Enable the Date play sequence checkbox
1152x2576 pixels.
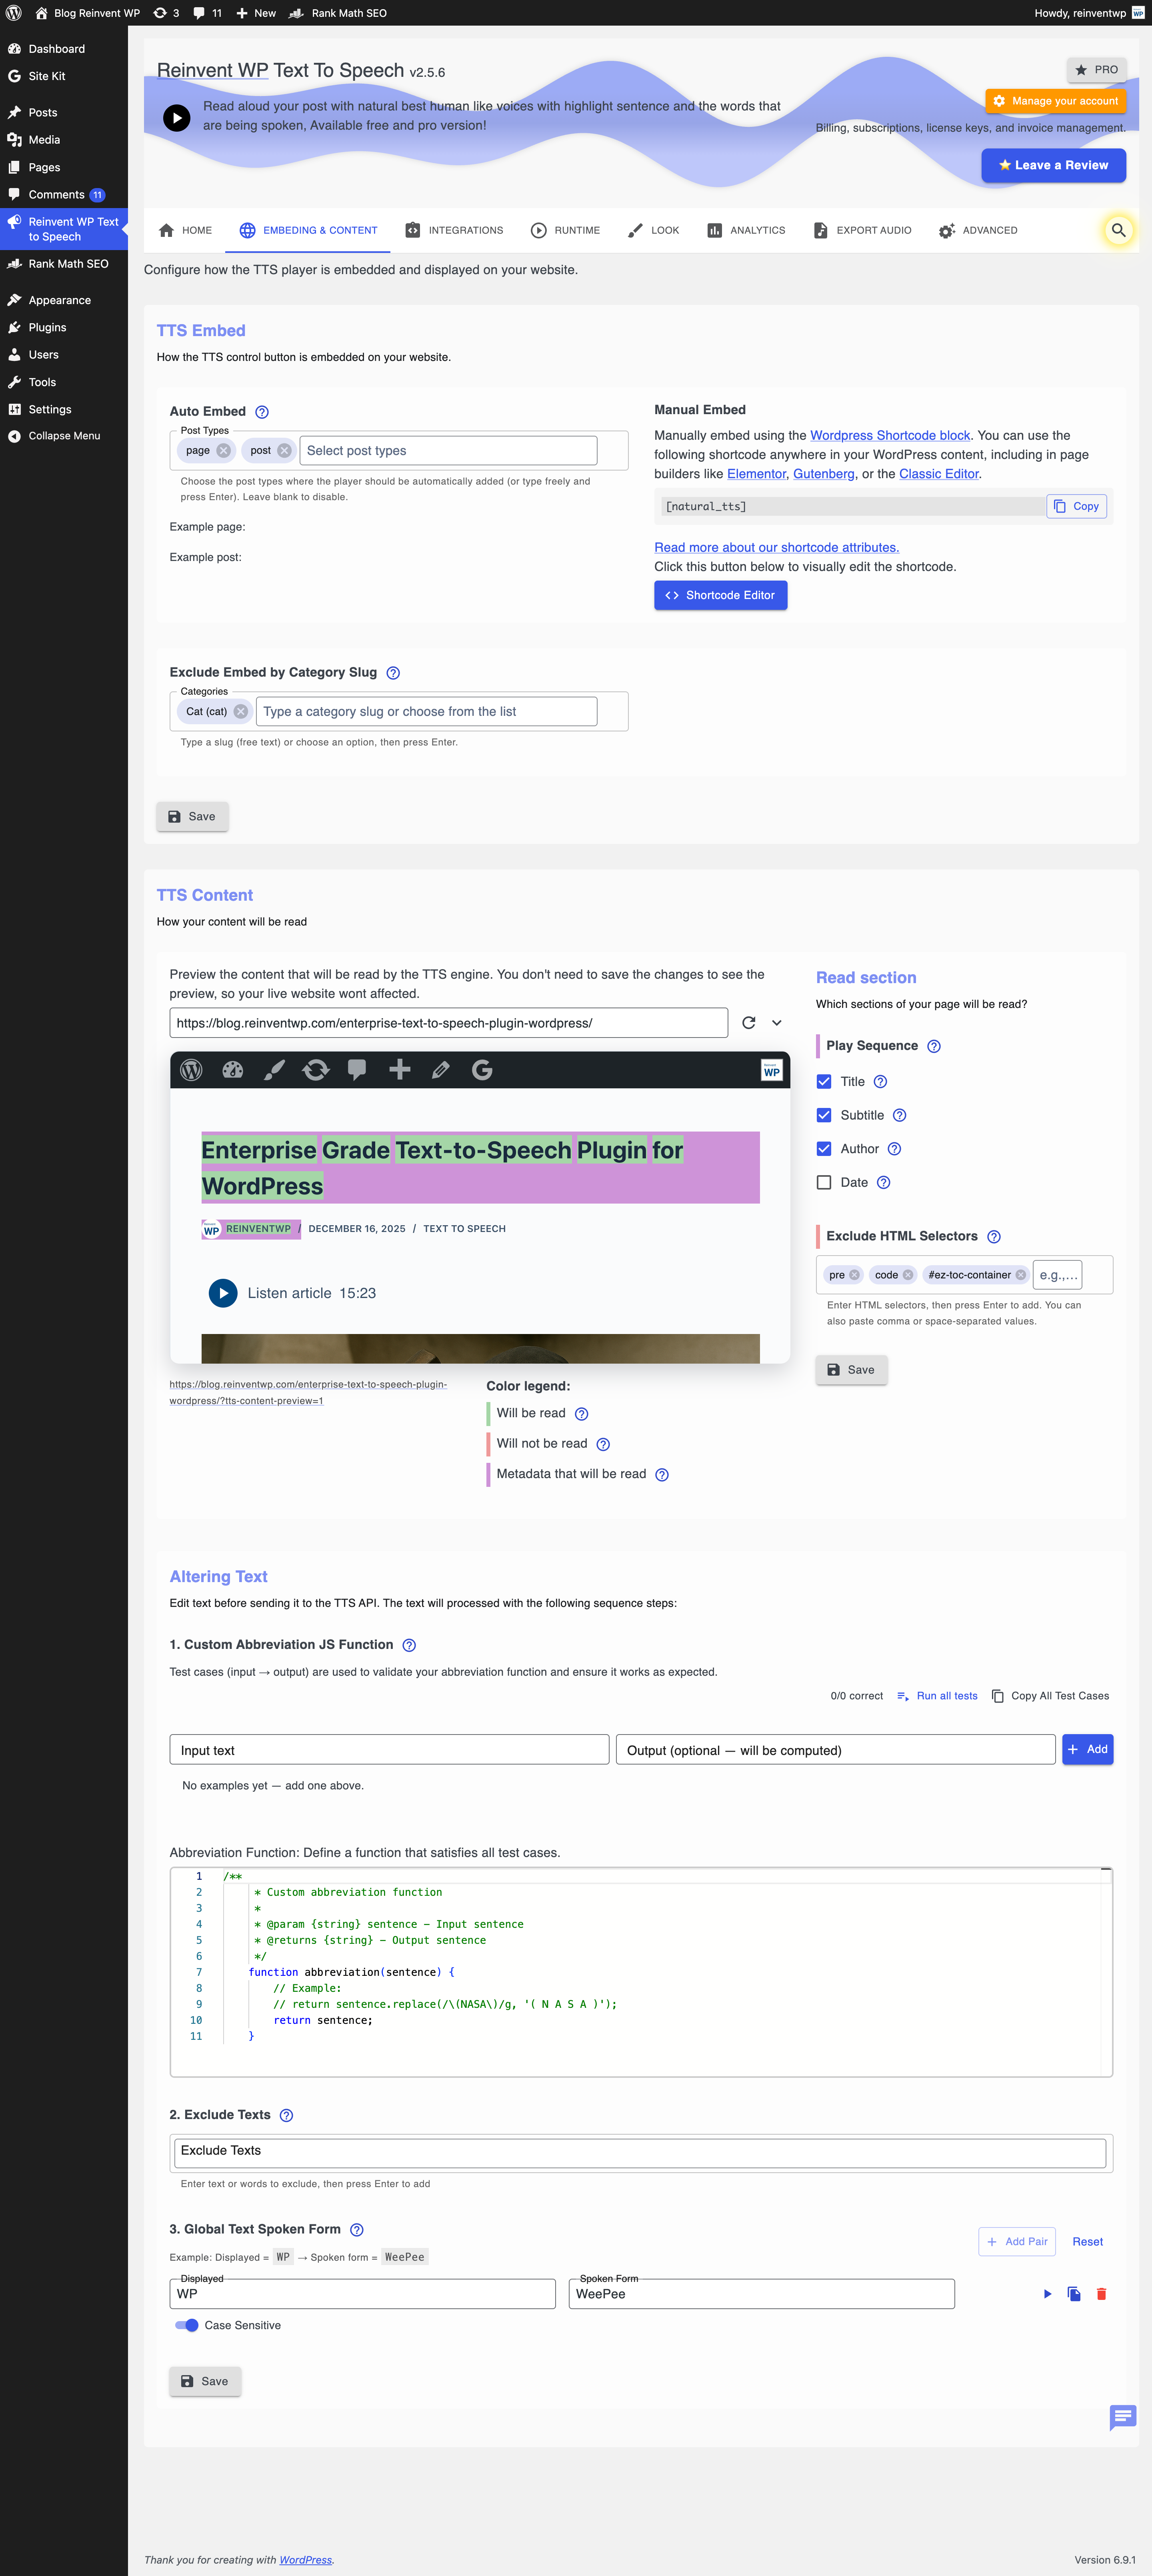[x=824, y=1182]
